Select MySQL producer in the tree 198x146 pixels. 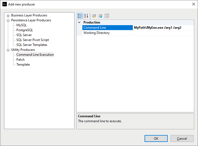click(22, 25)
